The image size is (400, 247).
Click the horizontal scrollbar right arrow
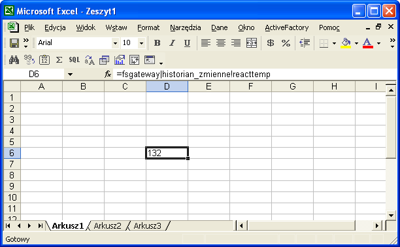pos(376,226)
